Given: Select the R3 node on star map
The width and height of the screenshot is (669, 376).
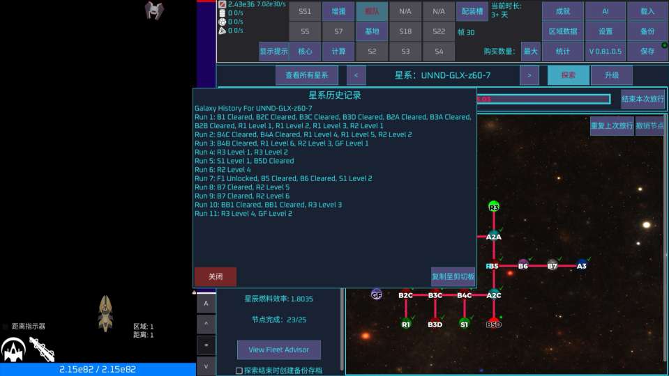Looking at the screenshot, I should 494,207.
